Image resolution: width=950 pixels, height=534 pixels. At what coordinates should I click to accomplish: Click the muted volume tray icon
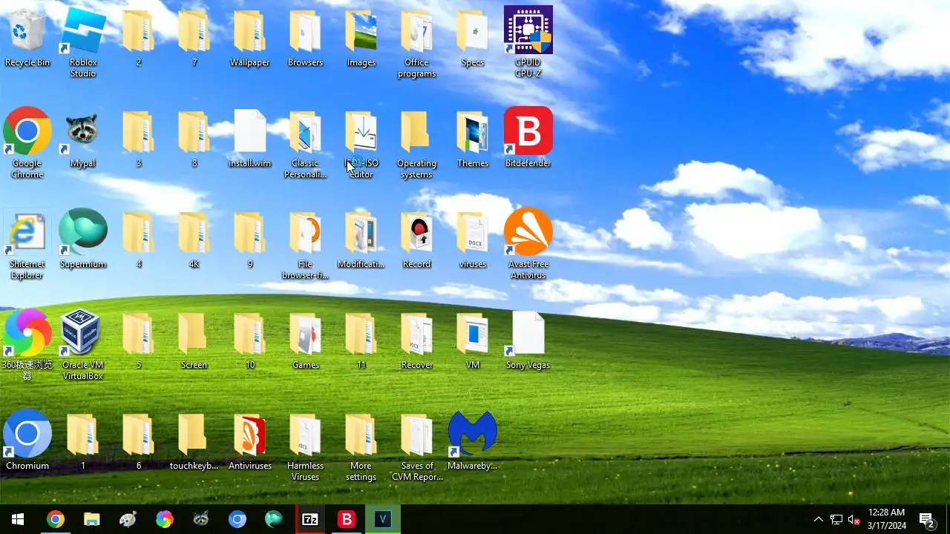tap(854, 519)
